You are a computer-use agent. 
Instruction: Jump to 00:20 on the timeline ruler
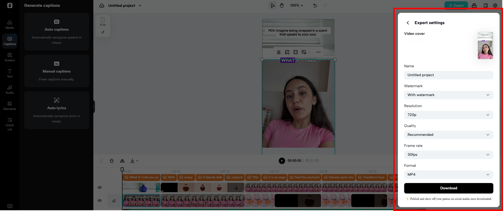click(x=323, y=171)
